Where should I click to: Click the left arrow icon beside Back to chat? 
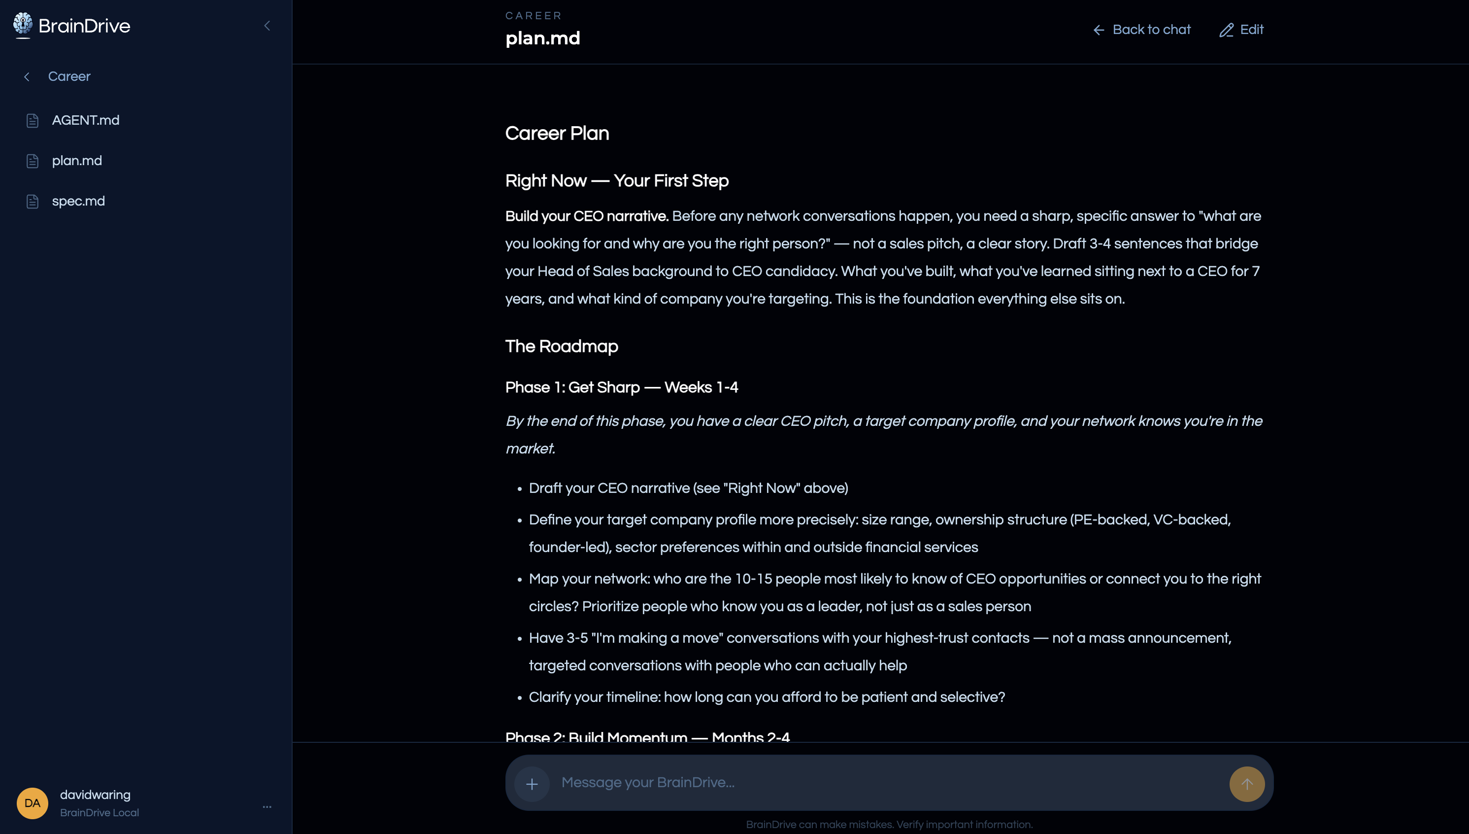(1099, 30)
